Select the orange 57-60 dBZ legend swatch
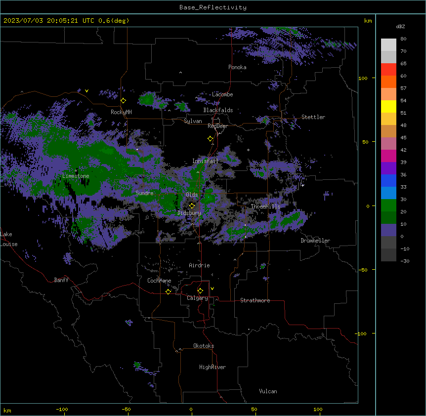This screenshot has height=416, width=426. (388, 82)
